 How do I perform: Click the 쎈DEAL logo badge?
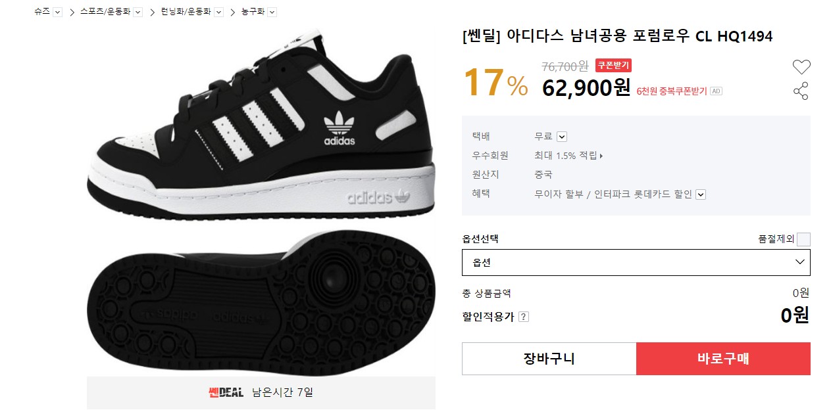pos(226,393)
